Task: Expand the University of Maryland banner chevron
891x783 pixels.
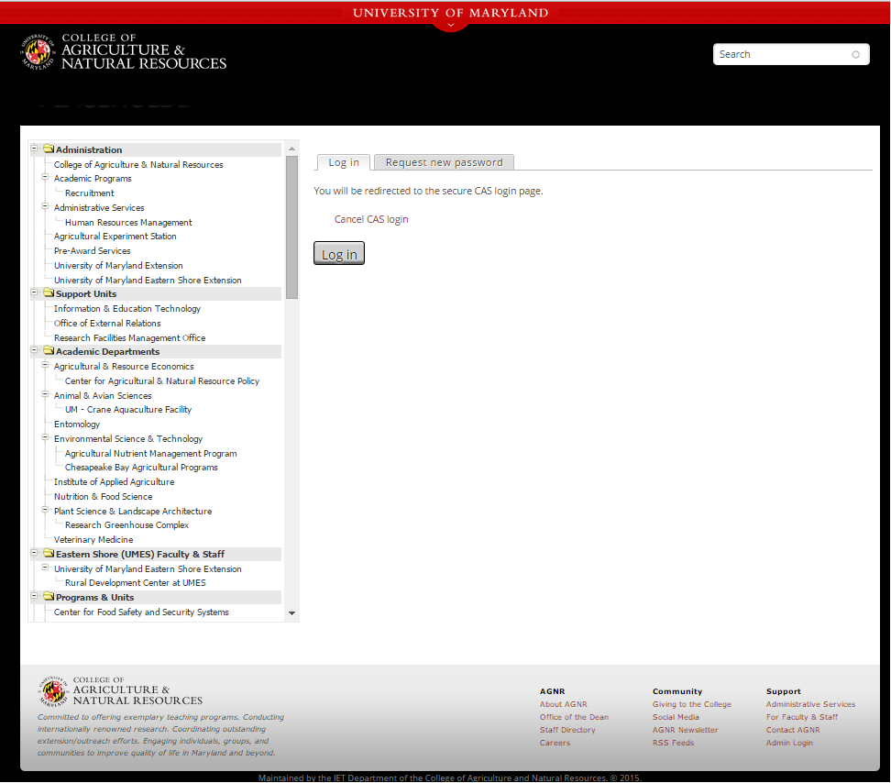Action: [451, 25]
